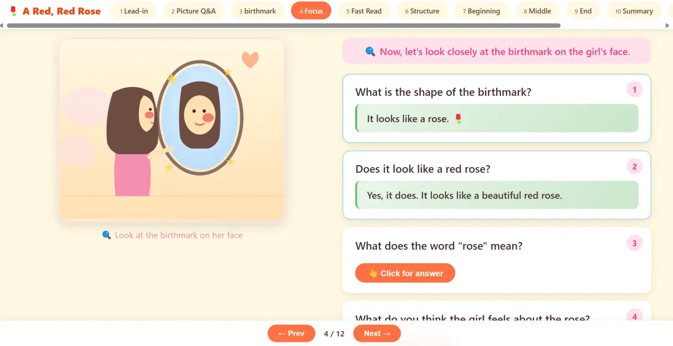Click the magnifying glass icon in the pink banner
Image resolution: width=673 pixels, height=346 pixels.
(370, 52)
